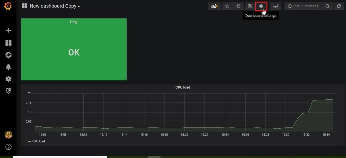This screenshot has height=158, width=346.
Task: Click the 15:20 time axis label
Action: [184, 135]
